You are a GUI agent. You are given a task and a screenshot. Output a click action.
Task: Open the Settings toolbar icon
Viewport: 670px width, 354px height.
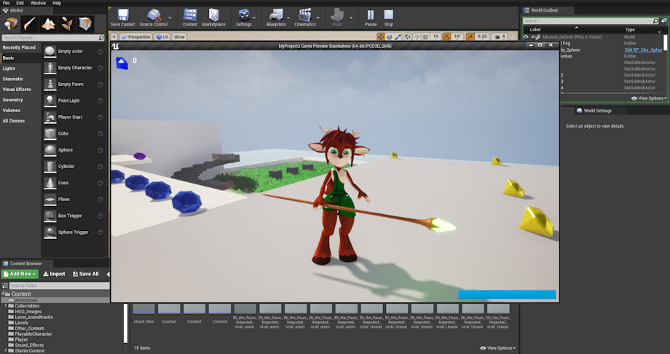[x=243, y=17]
